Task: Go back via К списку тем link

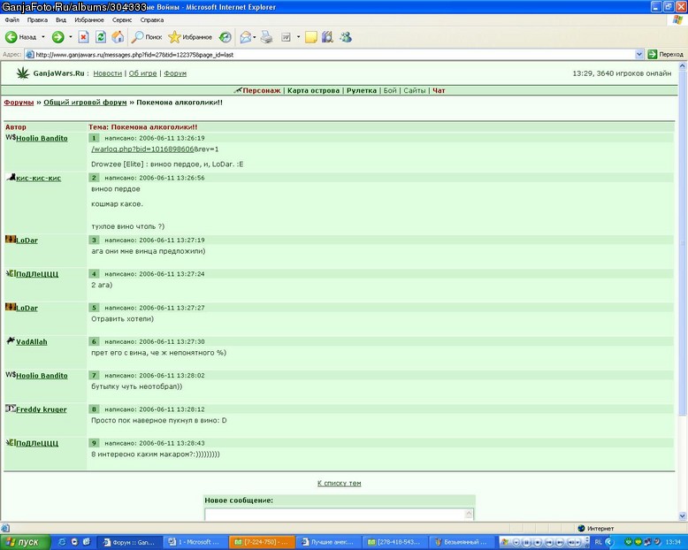Action: click(340, 484)
